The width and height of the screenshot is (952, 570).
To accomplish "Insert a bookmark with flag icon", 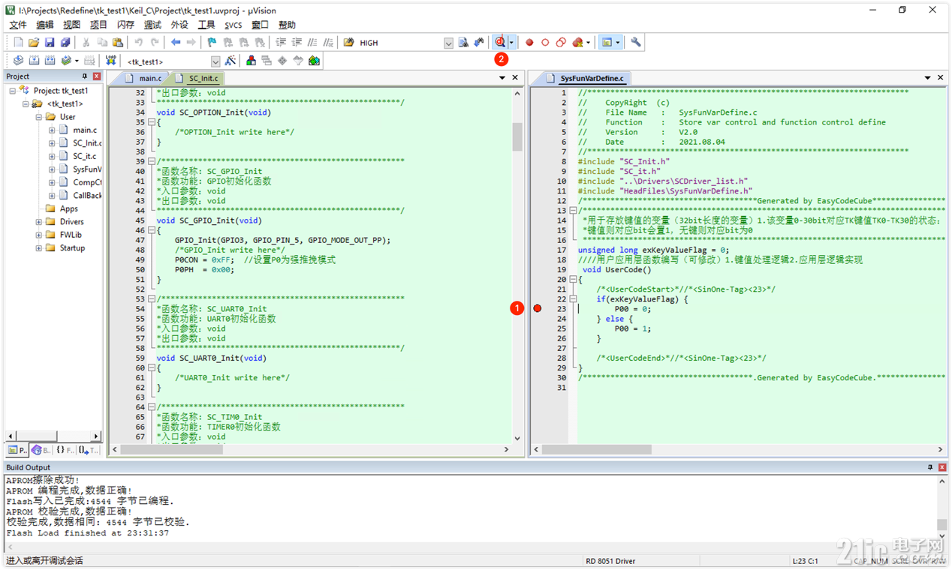I will (x=212, y=43).
